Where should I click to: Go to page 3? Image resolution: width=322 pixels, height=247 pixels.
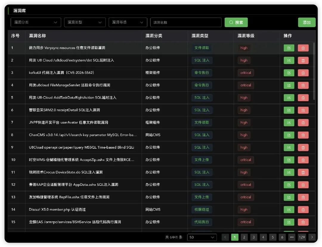(x=254, y=237)
